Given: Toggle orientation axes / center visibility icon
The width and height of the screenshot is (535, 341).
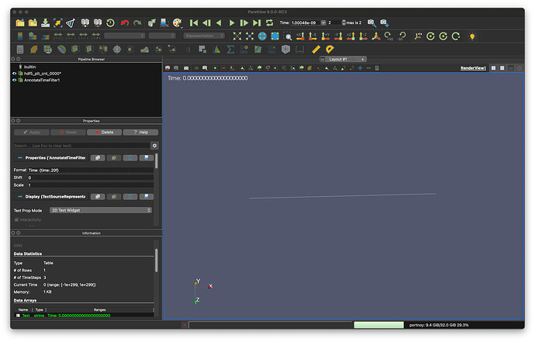Looking at the screenshot, I should tap(418, 36).
